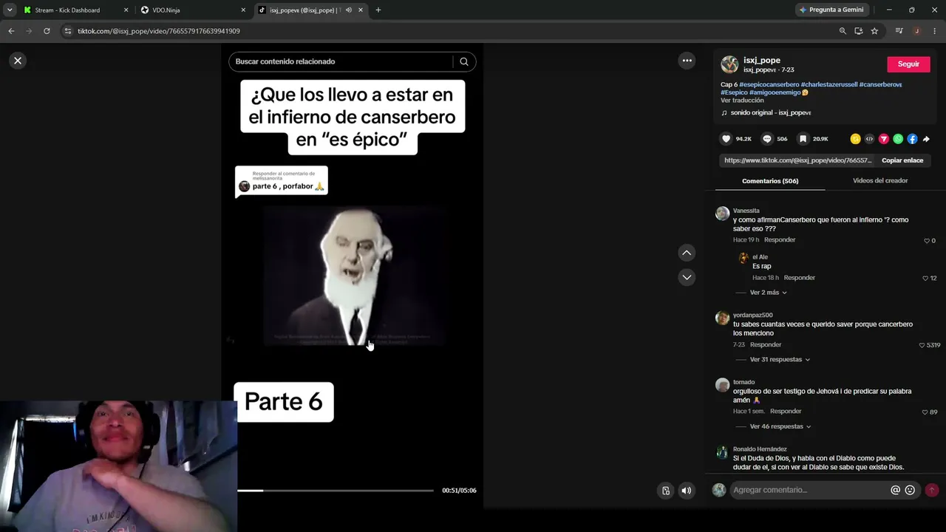Open more share options arrow
946x532 pixels.
click(x=926, y=139)
